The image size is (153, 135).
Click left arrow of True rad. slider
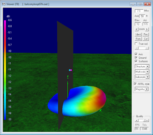coord(137,48)
